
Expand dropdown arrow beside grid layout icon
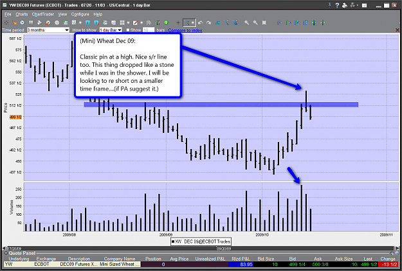pos(128,22)
